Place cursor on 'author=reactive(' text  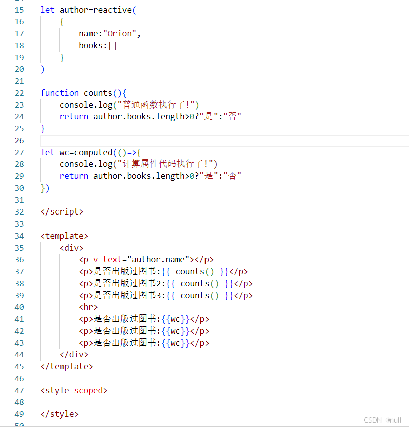98,10
